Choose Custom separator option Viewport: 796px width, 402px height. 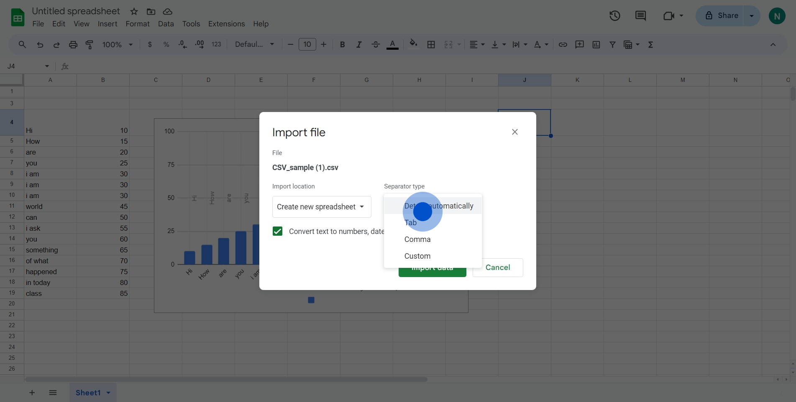coord(417,256)
